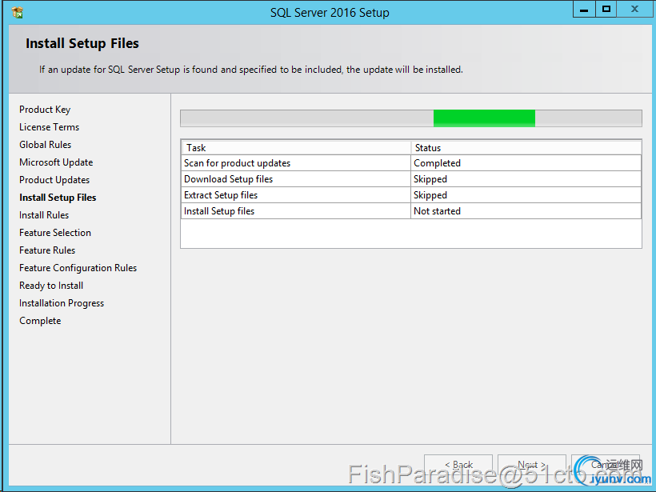This screenshot has height=492, width=656.
Task: Select Ready to Install step
Action: [x=51, y=286]
